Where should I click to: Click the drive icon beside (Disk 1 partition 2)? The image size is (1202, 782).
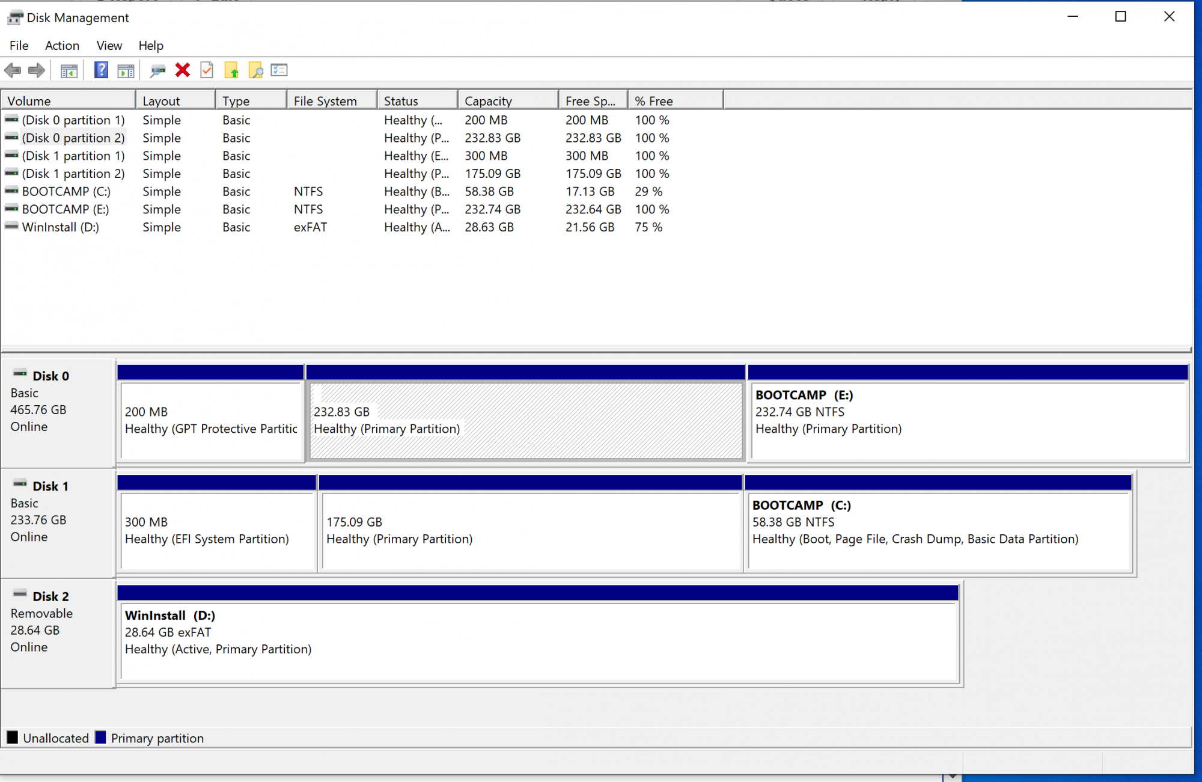click(x=11, y=173)
